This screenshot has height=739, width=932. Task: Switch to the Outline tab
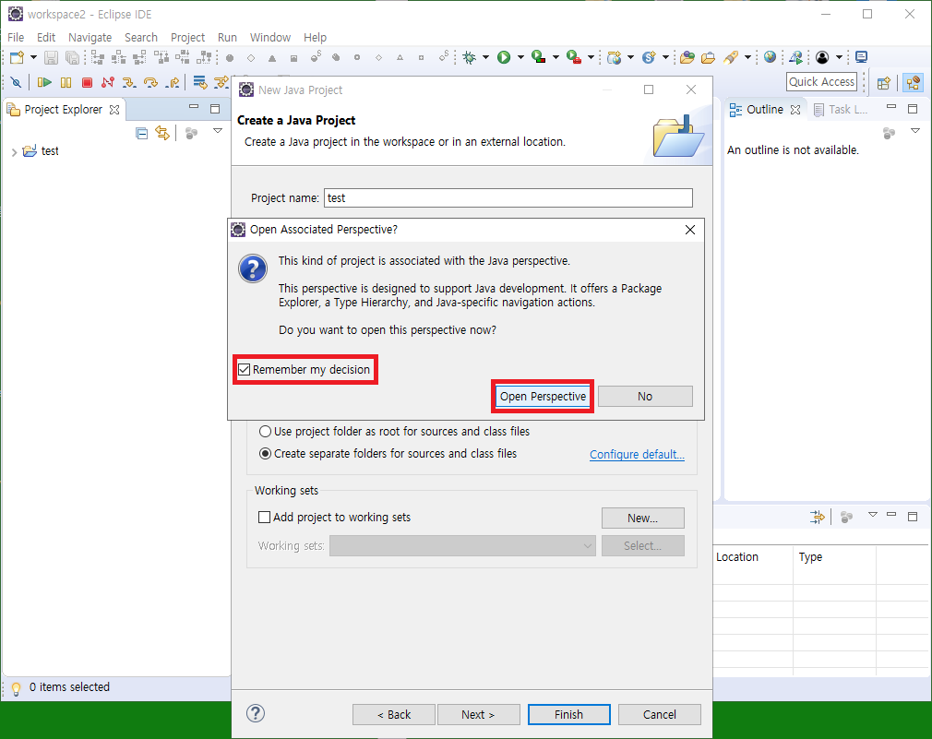pyautogui.click(x=764, y=109)
